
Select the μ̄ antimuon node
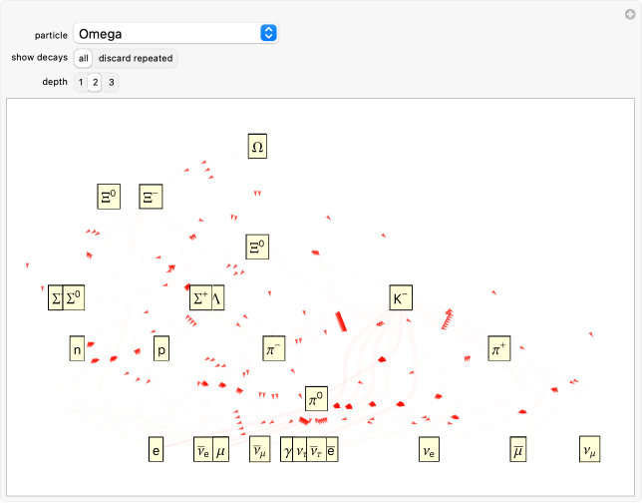pos(518,450)
